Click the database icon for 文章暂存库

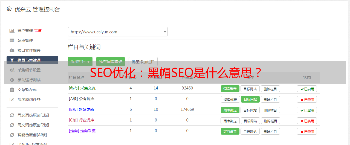12,90
